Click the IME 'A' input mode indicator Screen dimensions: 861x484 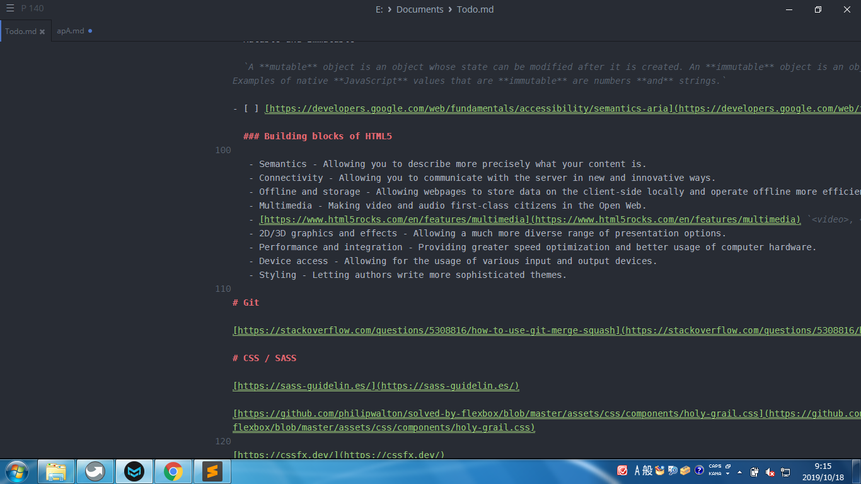[x=637, y=470]
